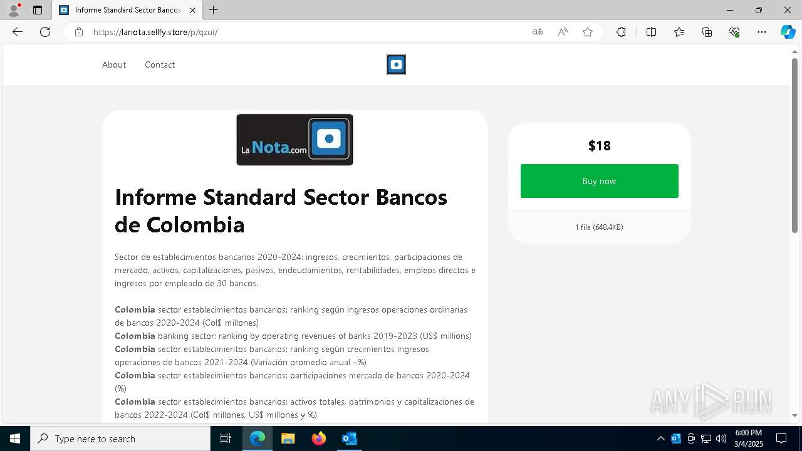This screenshot has height=451, width=802.
Task: Click the translate page icon
Action: 538,32
